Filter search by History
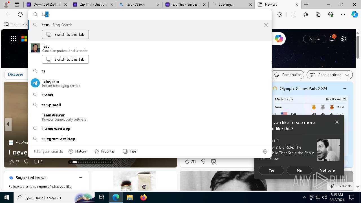Screen dimensions: 361x203 click(x=77, y=151)
